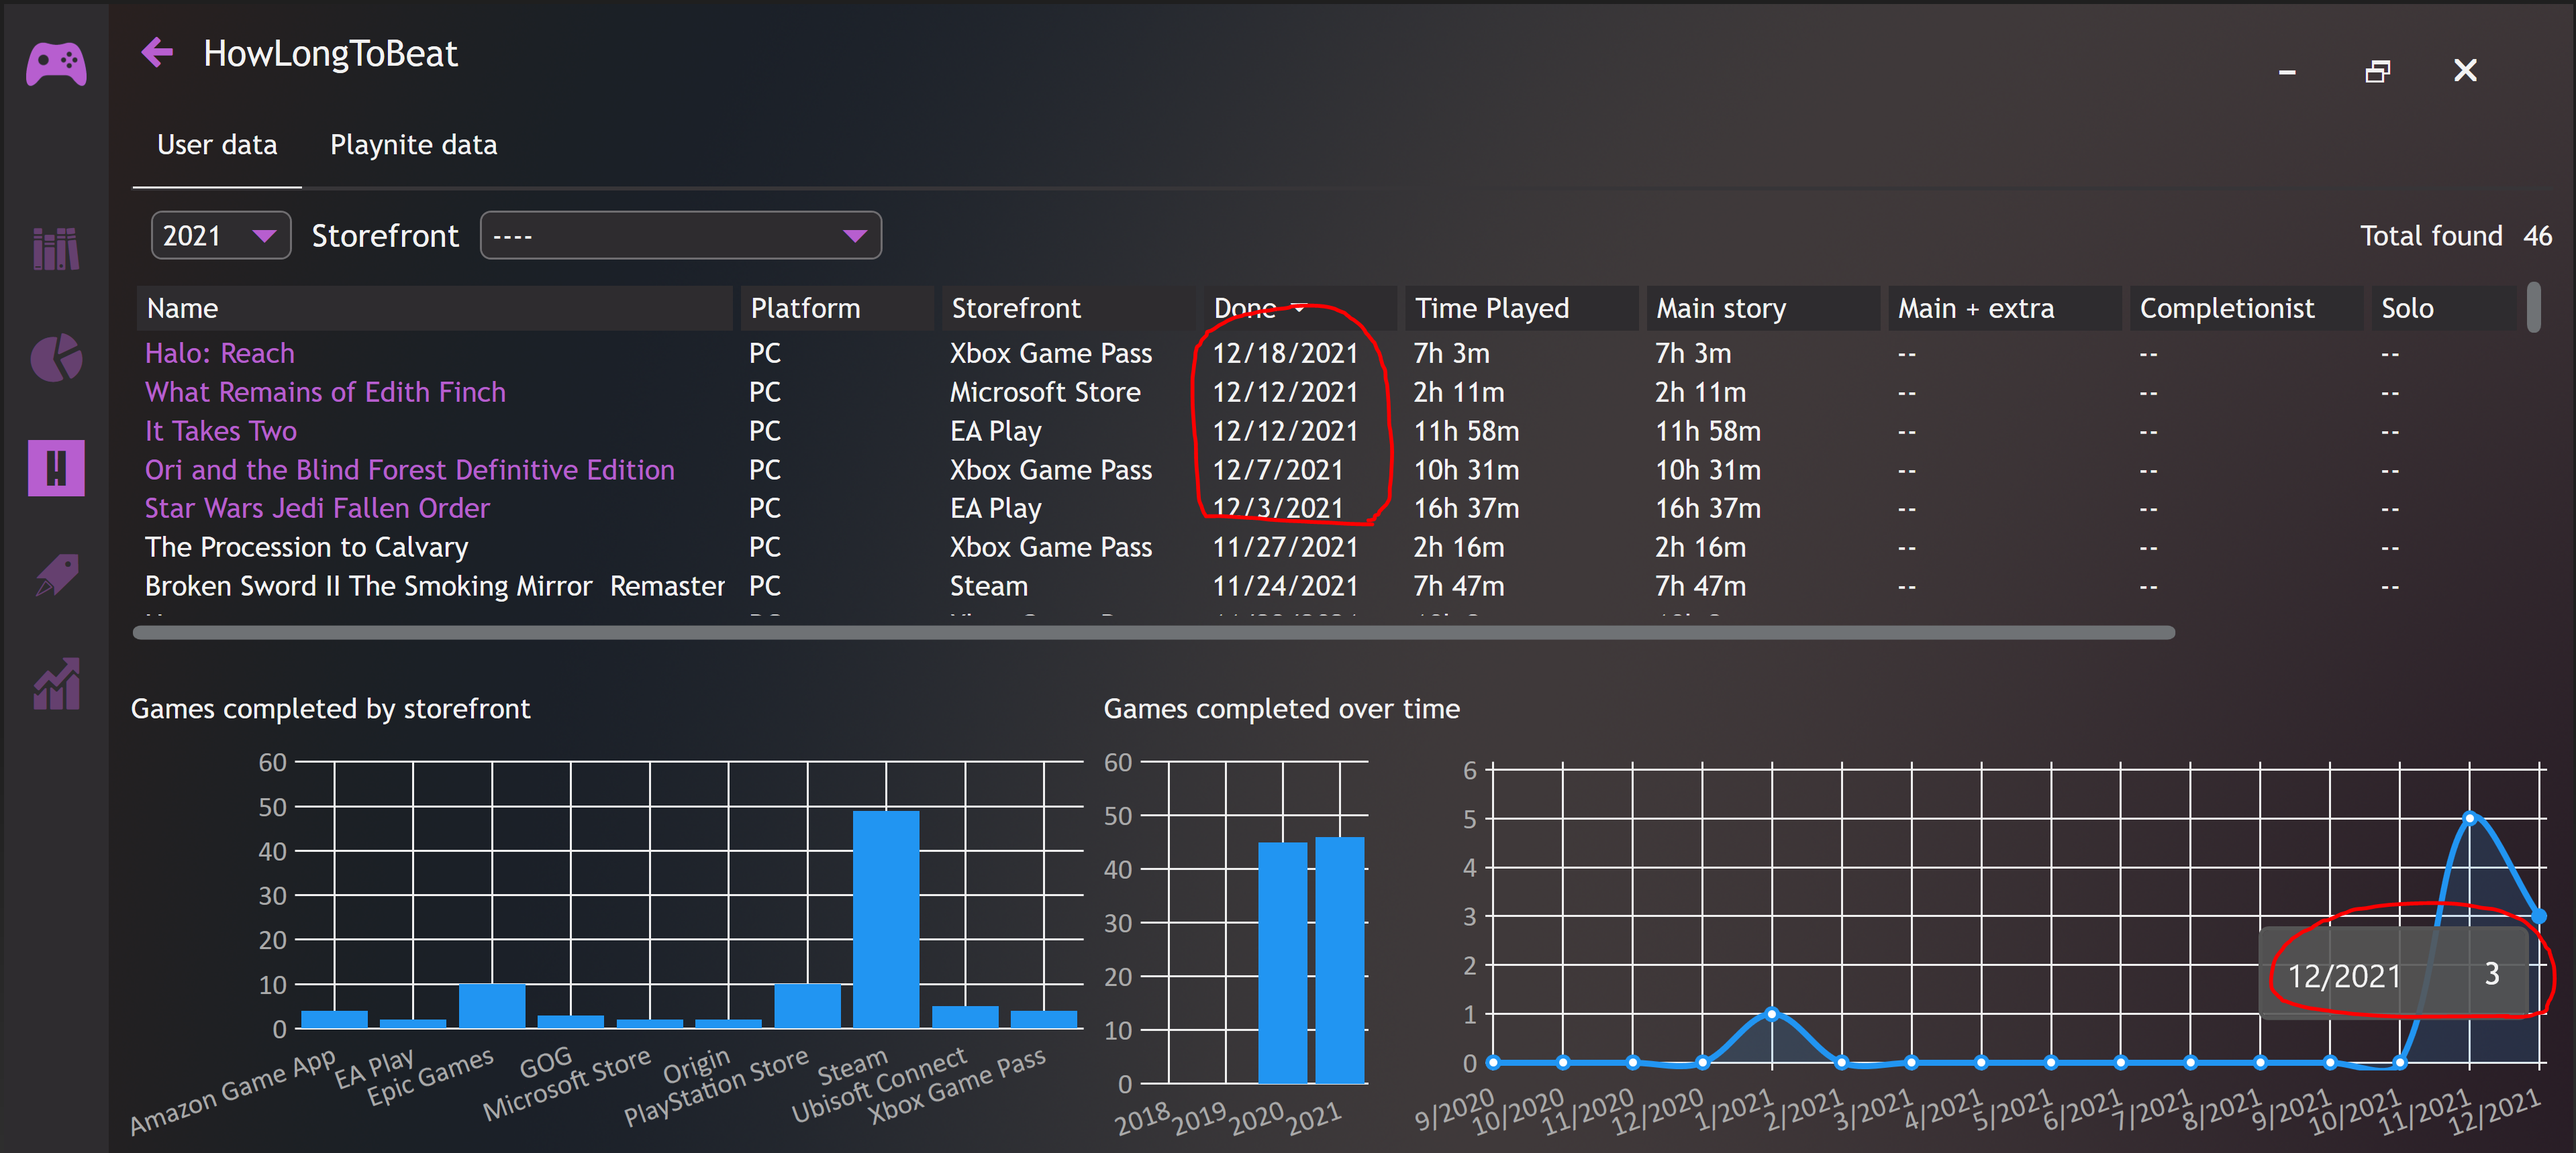Open What Remains of Edith Finch link
Viewport: 2576px width, 1153px height.
(x=326, y=392)
